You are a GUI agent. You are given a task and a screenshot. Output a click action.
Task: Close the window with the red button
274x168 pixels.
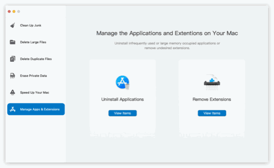pos(9,11)
